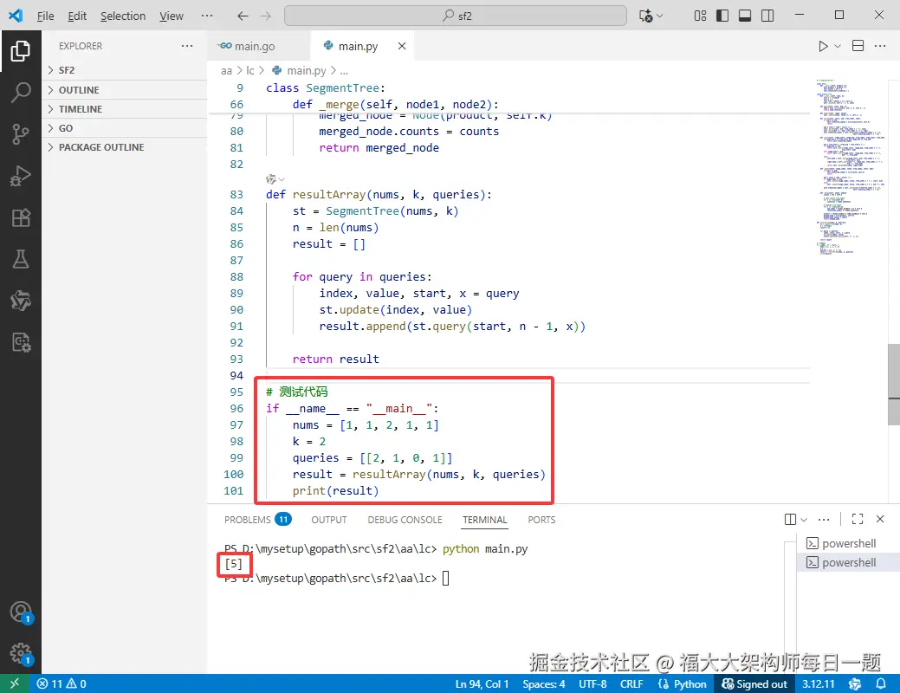Switch to the OUTPUT panel tab
The width and height of the screenshot is (900, 693).
[x=329, y=520]
